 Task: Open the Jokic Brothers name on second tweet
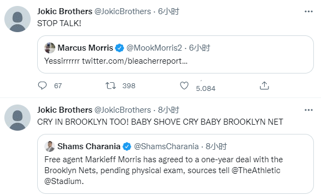(65, 110)
